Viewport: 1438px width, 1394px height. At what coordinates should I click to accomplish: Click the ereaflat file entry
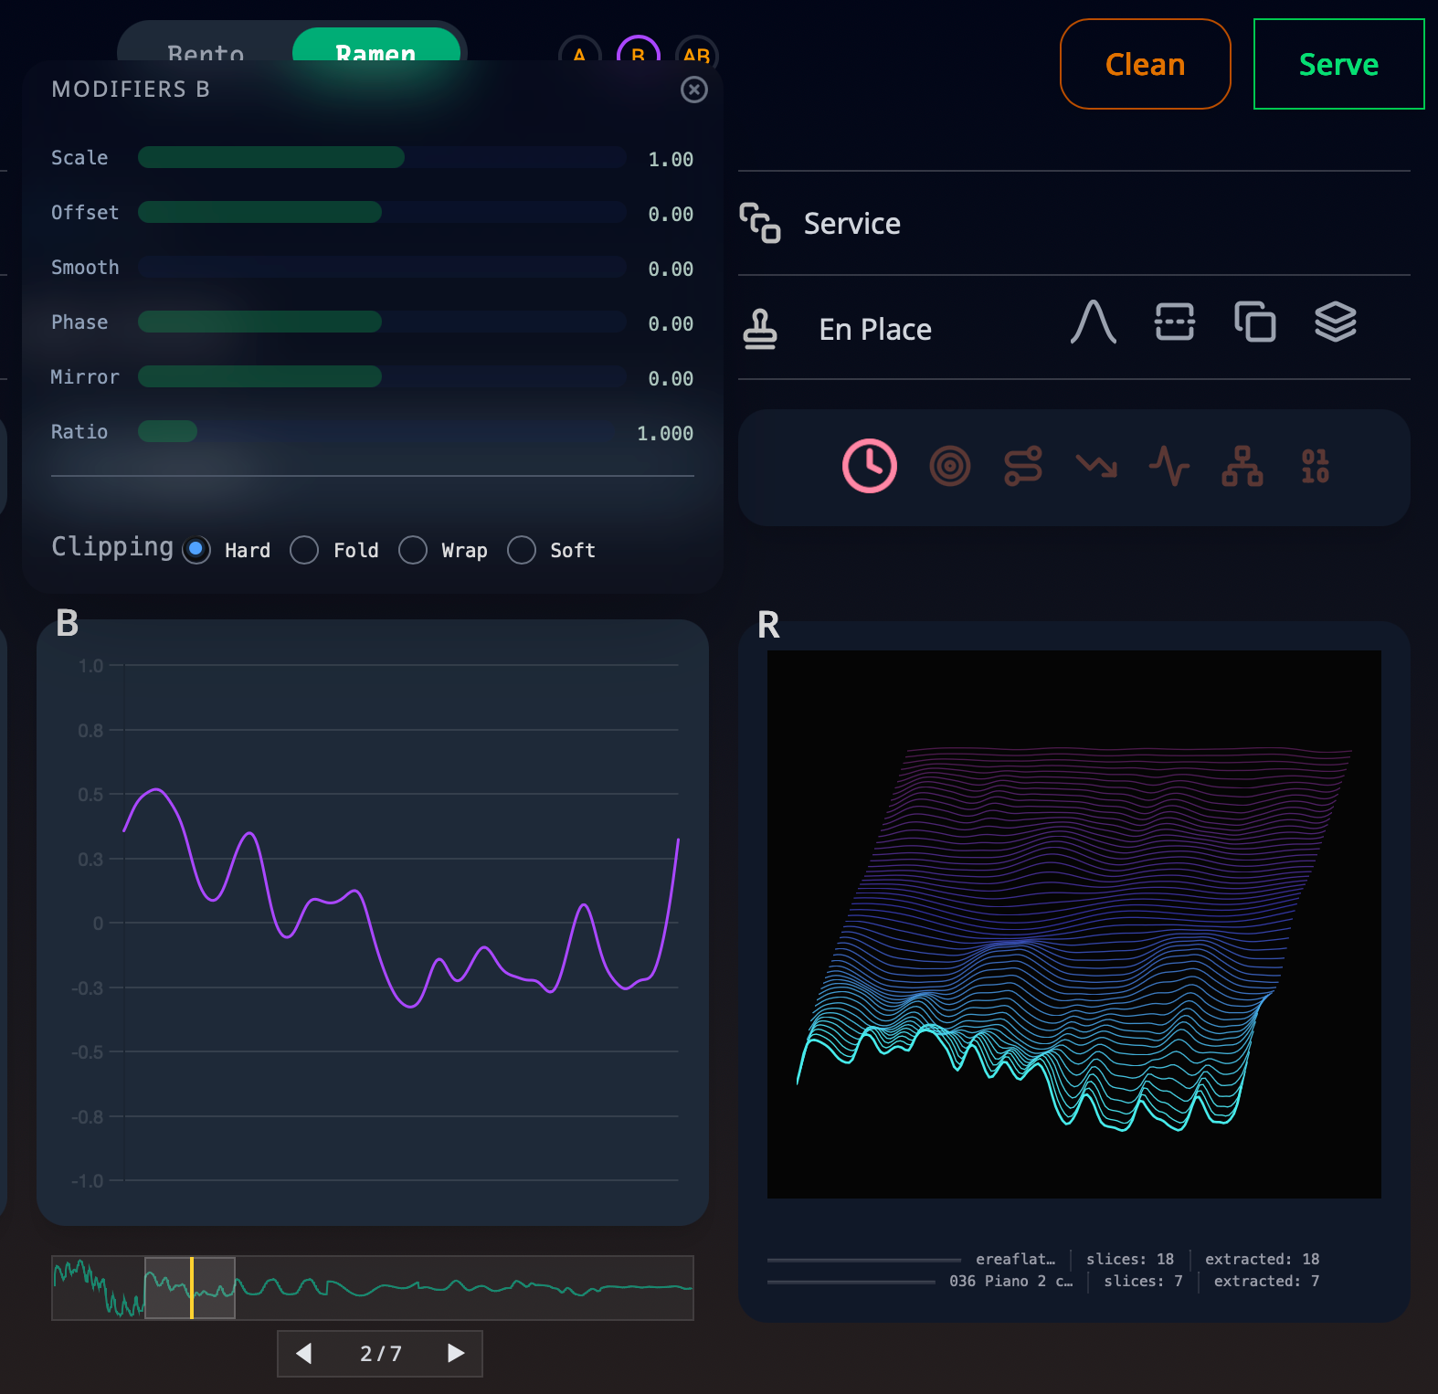click(x=1015, y=1259)
